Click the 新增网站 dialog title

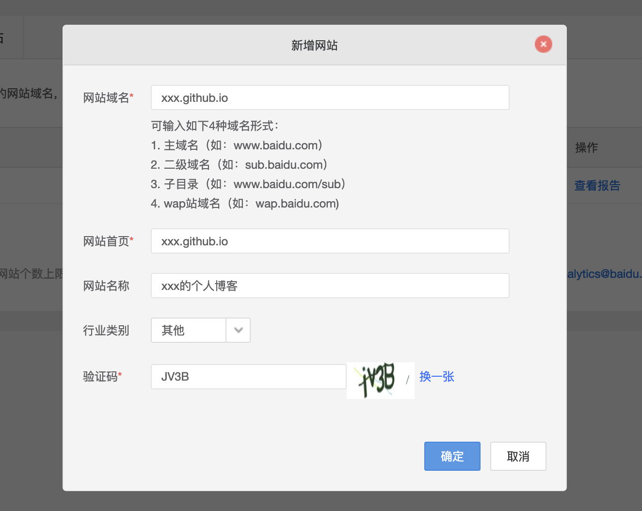click(314, 46)
